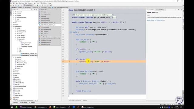194x109 pixels.
Task: Click the Documentation panel hide icon
Action: tap(181, 10)
